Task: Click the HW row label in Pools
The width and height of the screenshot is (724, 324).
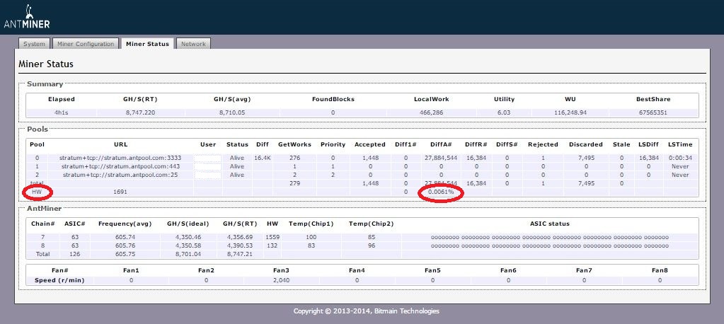Action: tap(37, 192)
